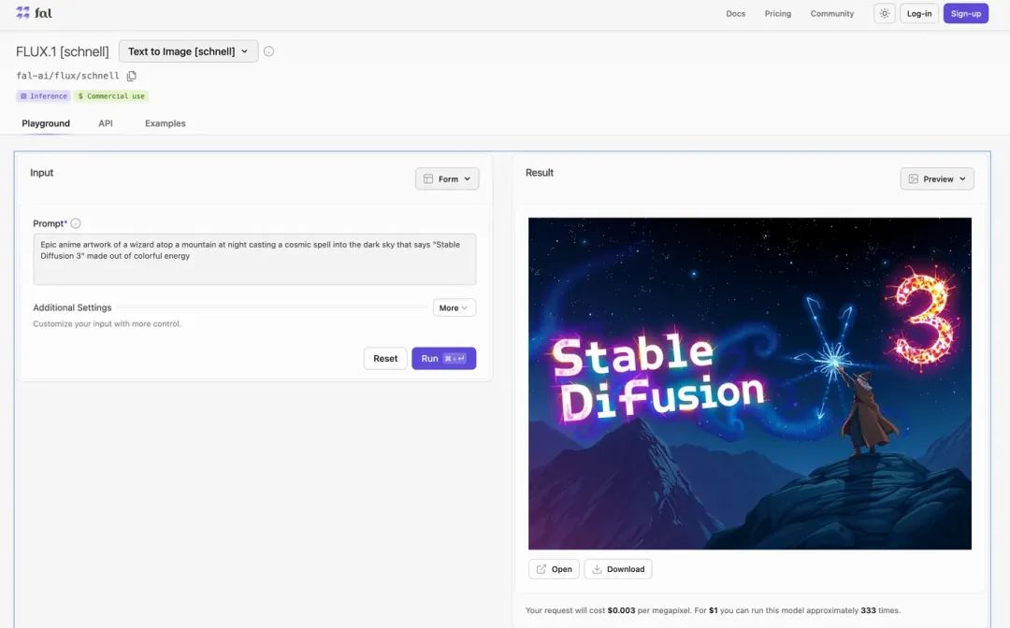The image size is (1010, 628).
Task: Click the fal logo icon
Action: coord(23,13)
